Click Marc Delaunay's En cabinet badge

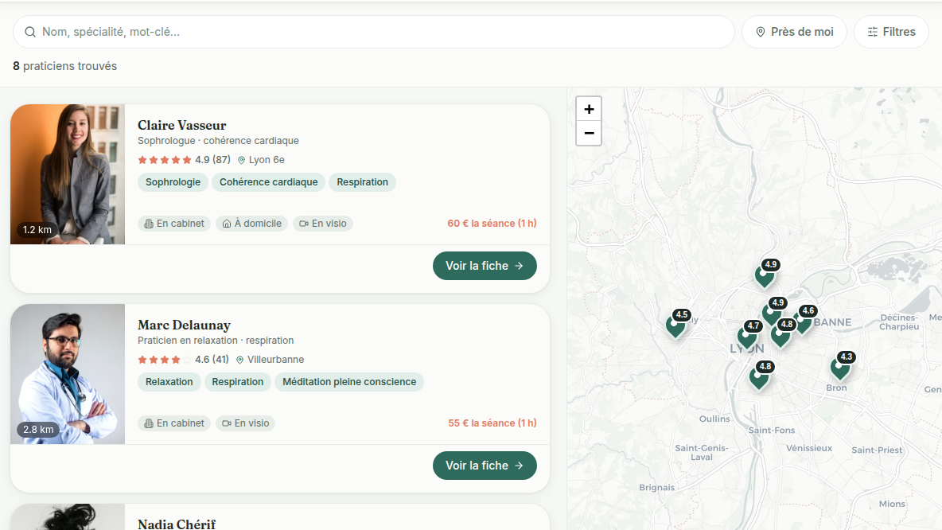174,423
